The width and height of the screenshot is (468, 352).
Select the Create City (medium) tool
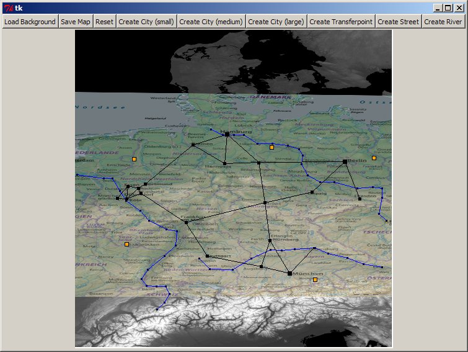tap(211, 21)
